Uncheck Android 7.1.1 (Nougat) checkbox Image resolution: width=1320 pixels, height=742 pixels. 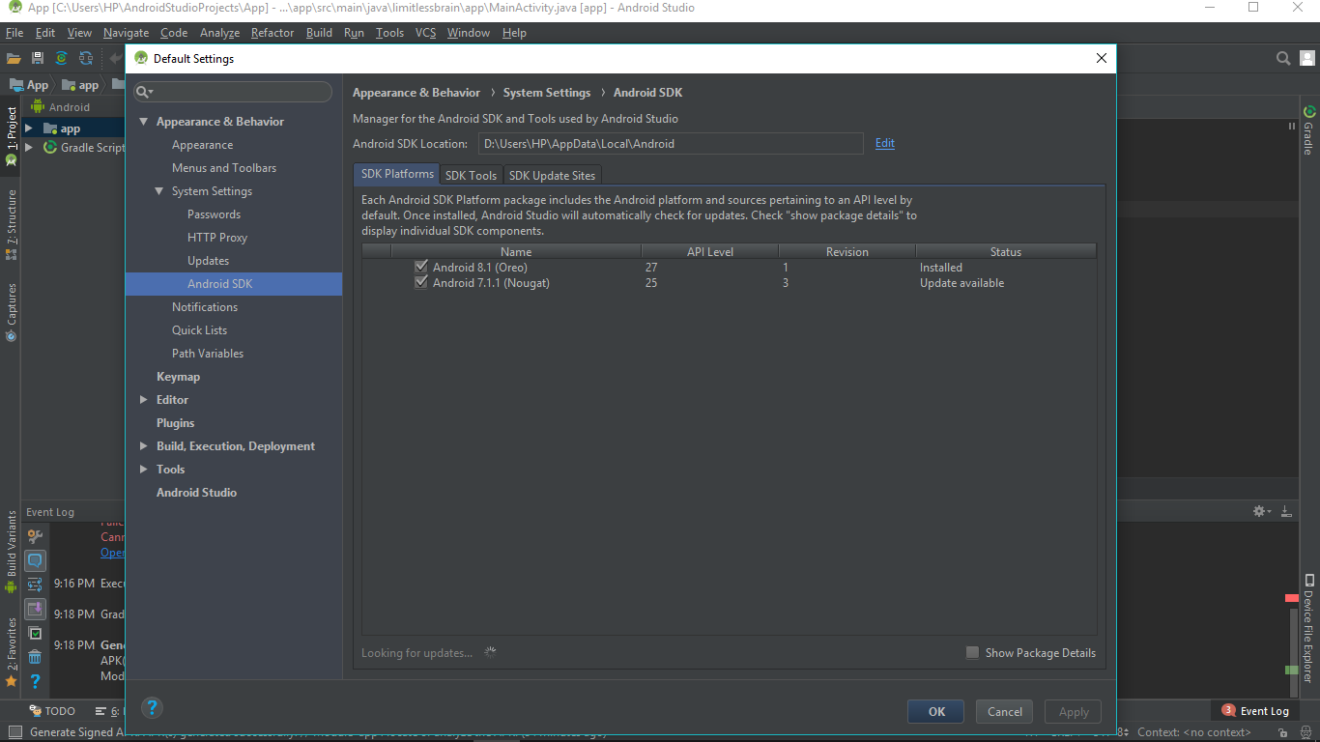coord(420,282)
